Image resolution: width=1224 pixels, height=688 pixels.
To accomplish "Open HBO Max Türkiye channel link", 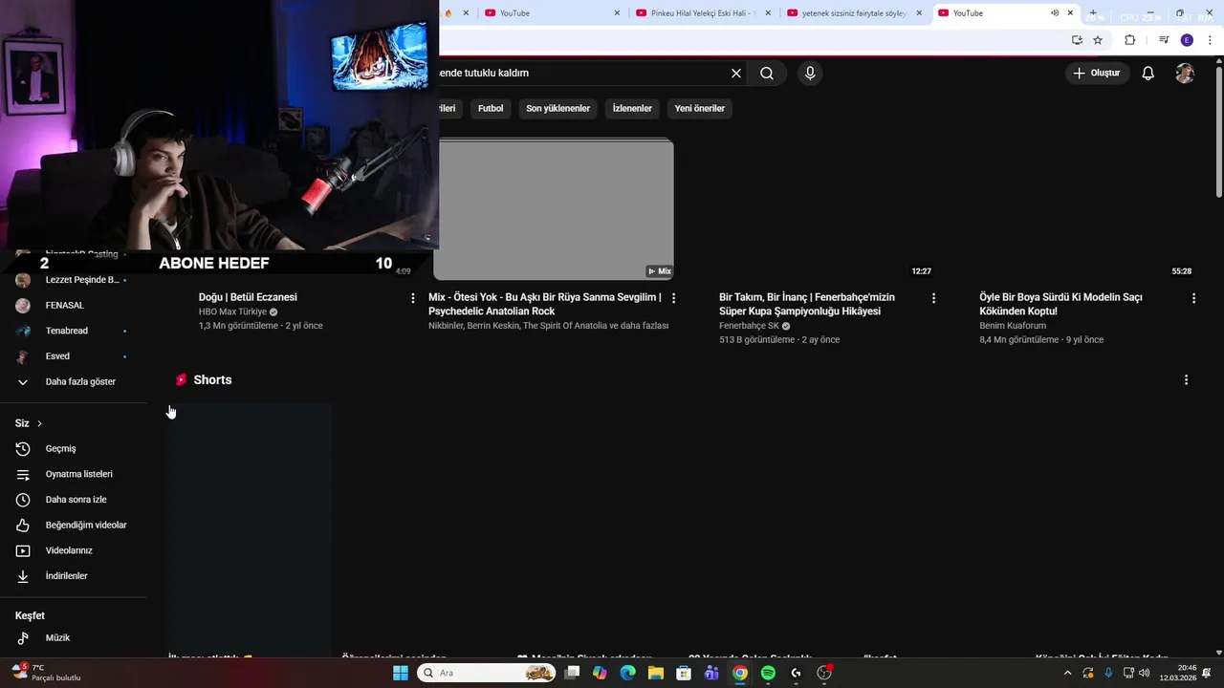I will click(x=232, y=312).
